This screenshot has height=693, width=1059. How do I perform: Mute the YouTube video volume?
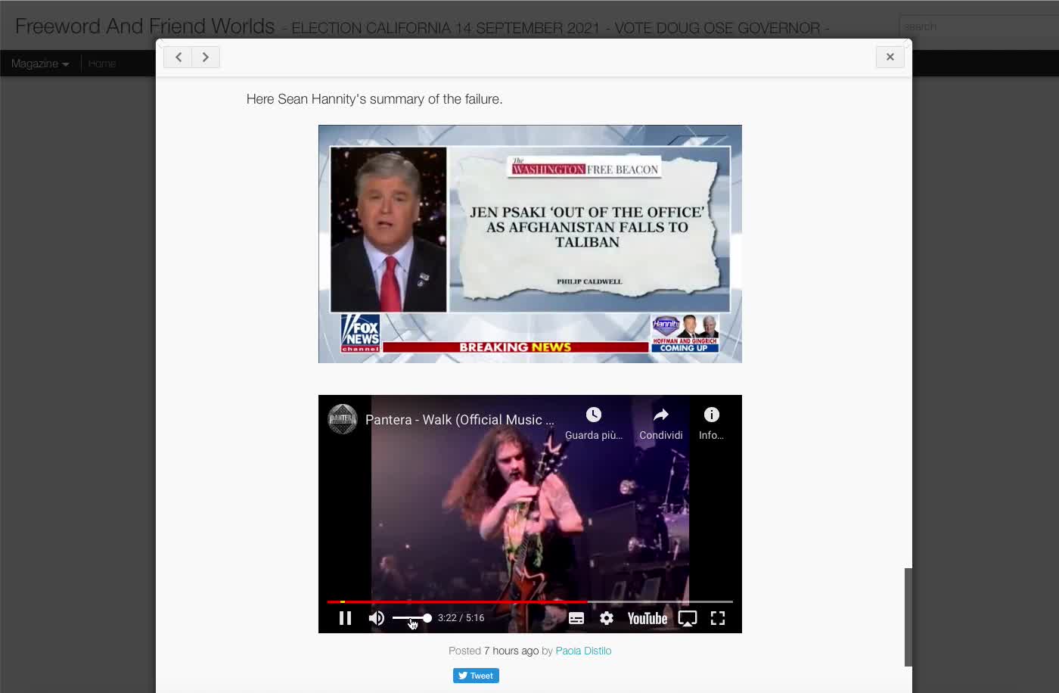pyautogui.click(x=376, y=618)
